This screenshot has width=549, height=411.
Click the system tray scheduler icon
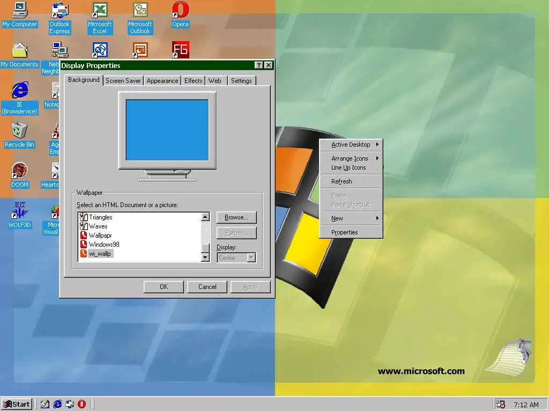point(501,405)
